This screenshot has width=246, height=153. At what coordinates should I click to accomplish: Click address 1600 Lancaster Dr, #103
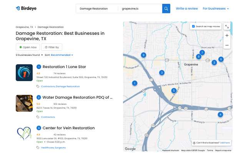(62, 138)
